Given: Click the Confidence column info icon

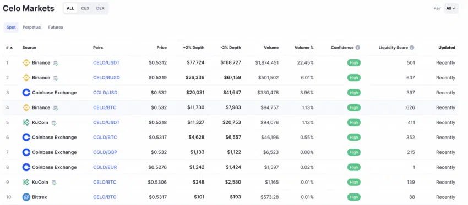Looking at the screenshot, I should pyautogui.click(x=357, y=48).
